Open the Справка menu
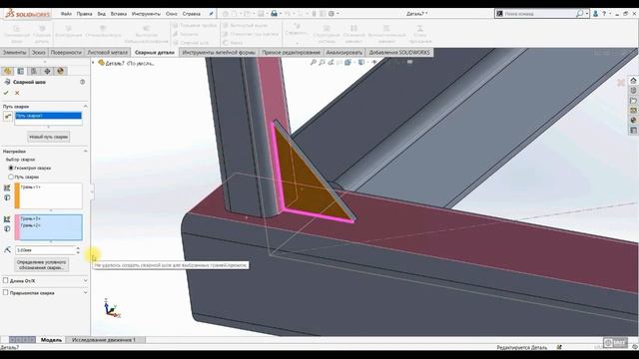This screenshot has height=359, width=639. tap(191, 14)
